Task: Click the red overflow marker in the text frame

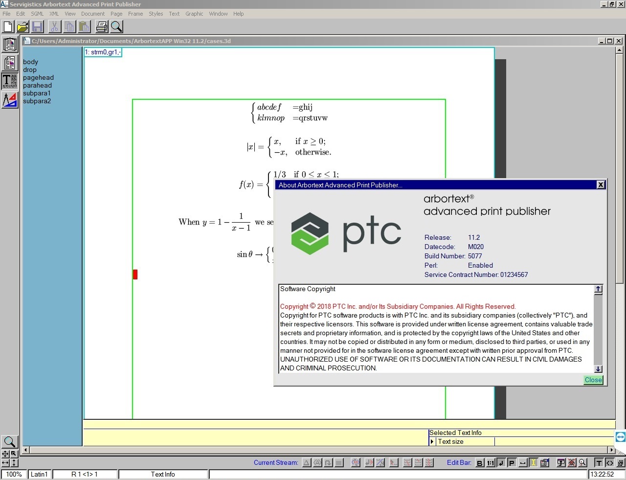Action: click(x=135, y=274)
